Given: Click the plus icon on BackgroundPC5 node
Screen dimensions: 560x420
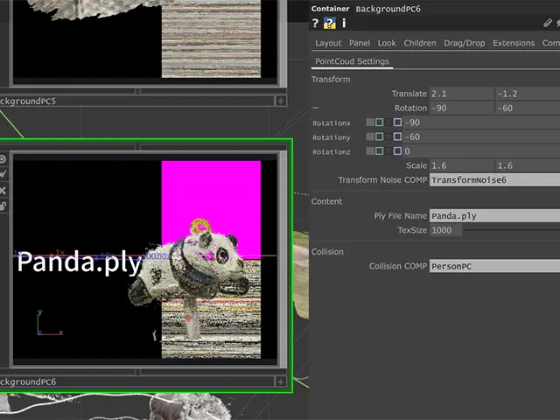Looking at the screenshot, I should [280, 101].
